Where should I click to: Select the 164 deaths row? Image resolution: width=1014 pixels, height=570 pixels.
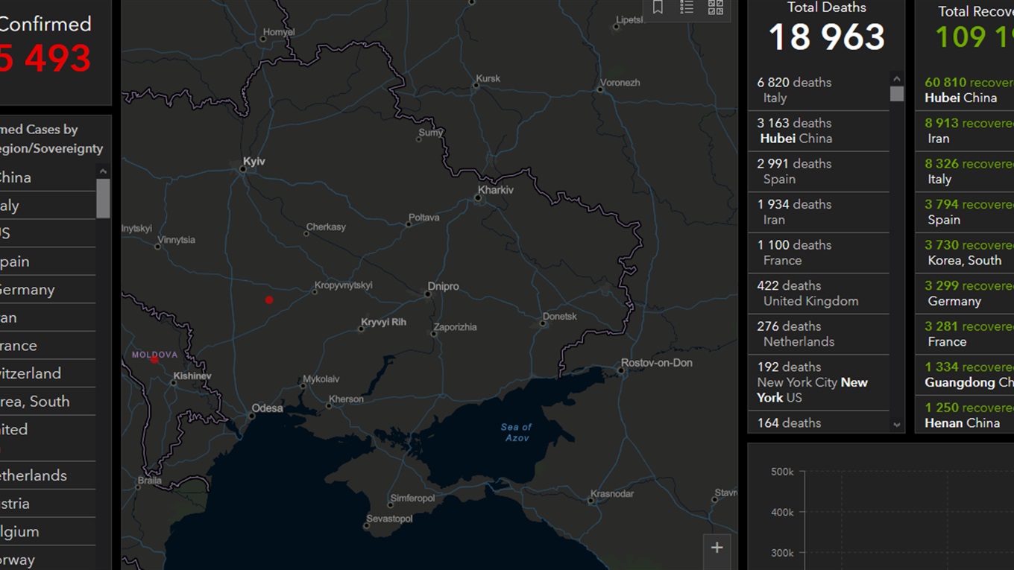tap(819, 422)
